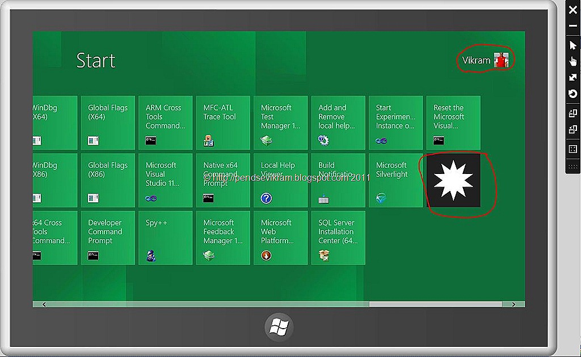Open the WinDbg (X64) tile
Viewport: 581px width, 357px height.
pyautogui.click(x=55, y=123)
